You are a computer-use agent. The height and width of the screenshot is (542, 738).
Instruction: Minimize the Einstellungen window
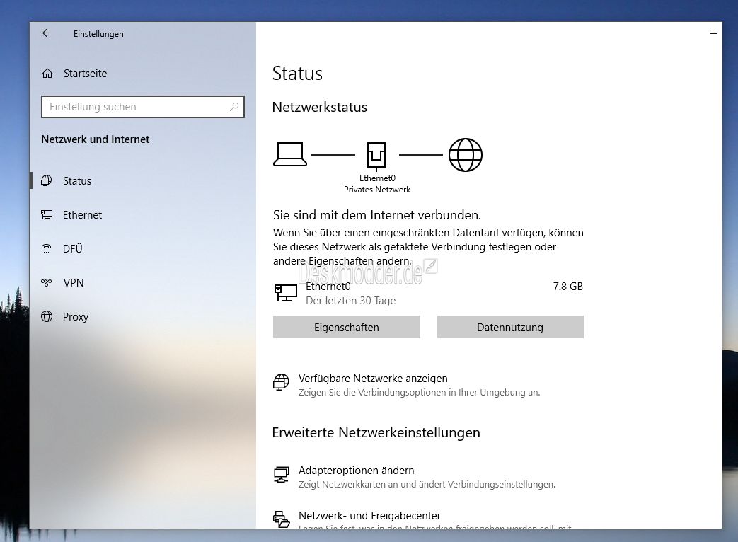(714, 33)
